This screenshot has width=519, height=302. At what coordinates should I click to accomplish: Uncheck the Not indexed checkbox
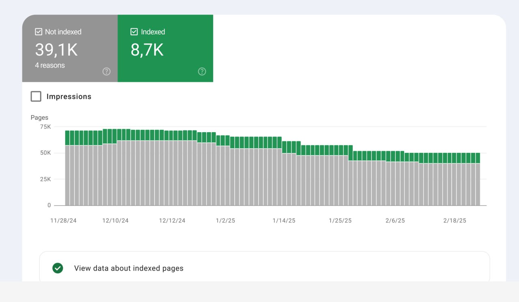click(x=39, y=32)
